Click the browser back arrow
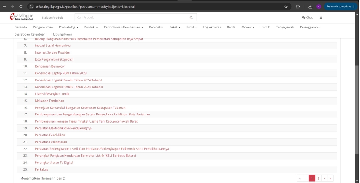360x183 pixels. point(4,7)
